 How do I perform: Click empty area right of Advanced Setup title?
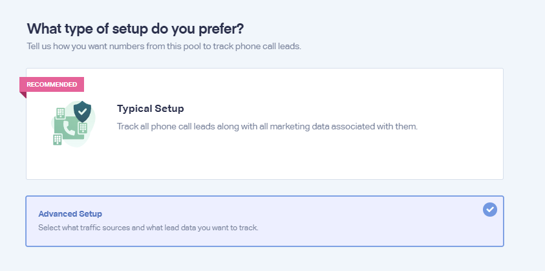tap(288, 213)
